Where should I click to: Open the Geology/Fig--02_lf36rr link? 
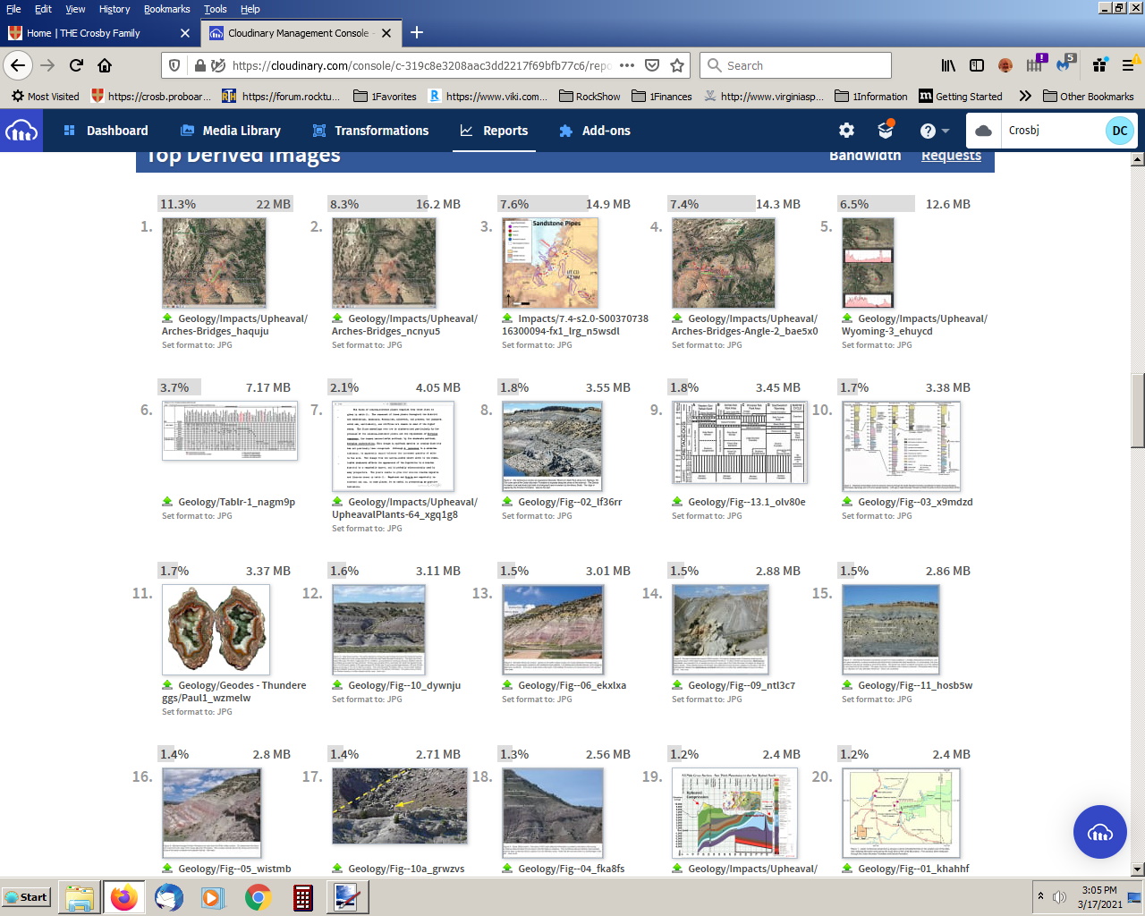tap(570, 503)
